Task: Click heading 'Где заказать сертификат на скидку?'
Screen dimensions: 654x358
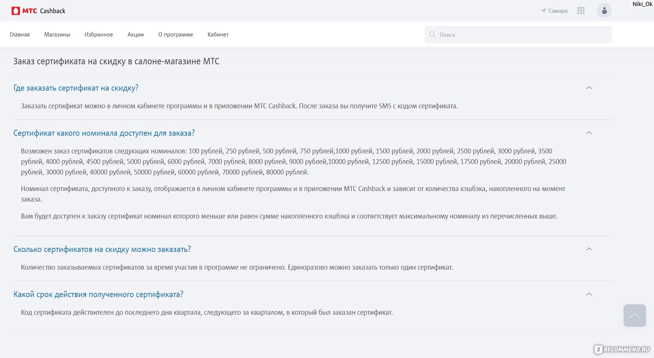Action: click(x=76, y=88)
